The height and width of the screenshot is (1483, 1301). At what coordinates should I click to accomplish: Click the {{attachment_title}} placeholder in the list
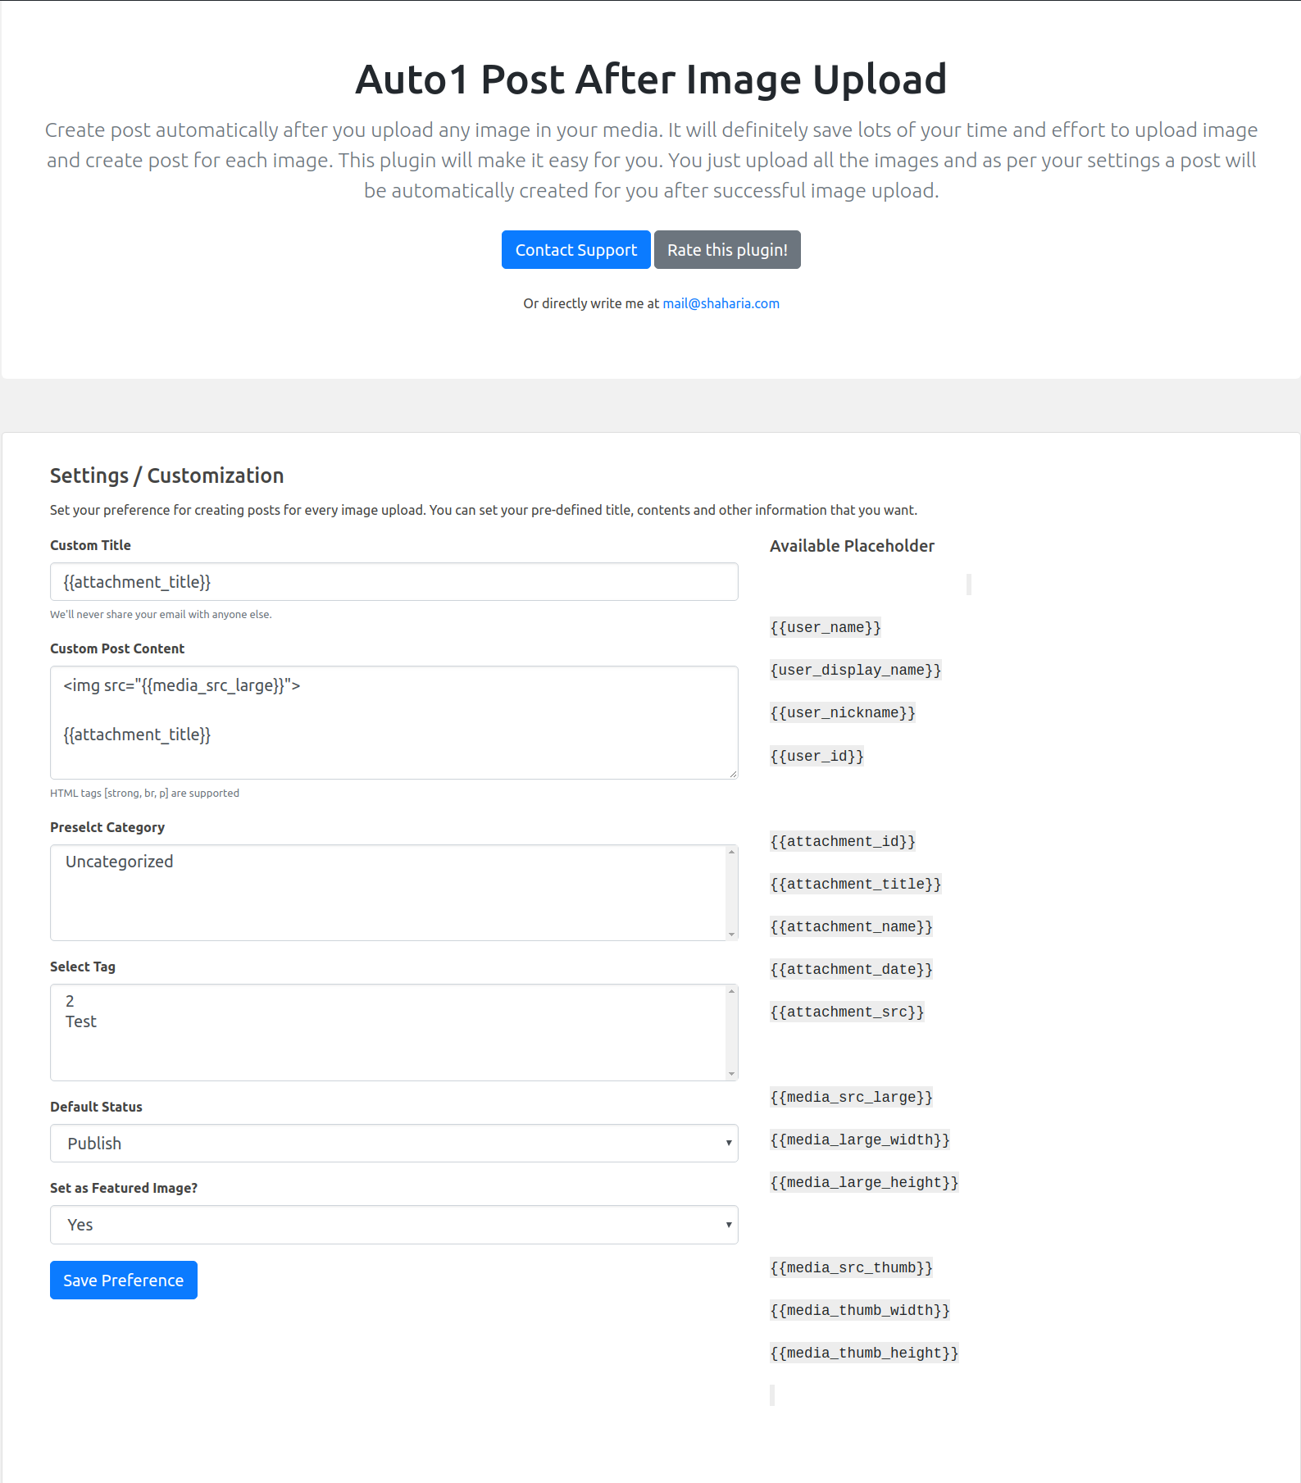pyautogui.click(x=855, y=885)
